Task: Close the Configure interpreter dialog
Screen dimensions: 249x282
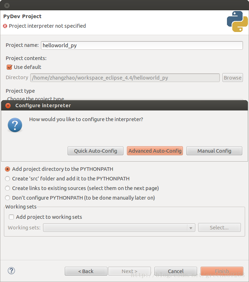Action: (x=8, y=105)
